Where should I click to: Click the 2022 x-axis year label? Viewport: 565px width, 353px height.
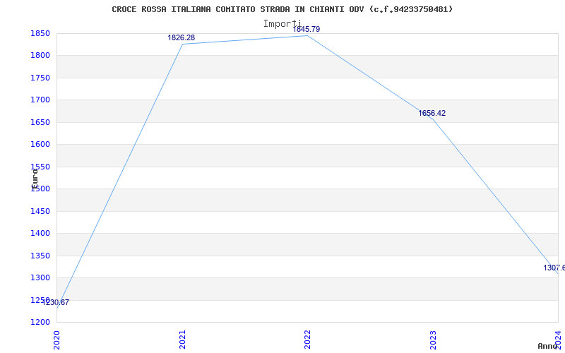(x=307, y=340)
